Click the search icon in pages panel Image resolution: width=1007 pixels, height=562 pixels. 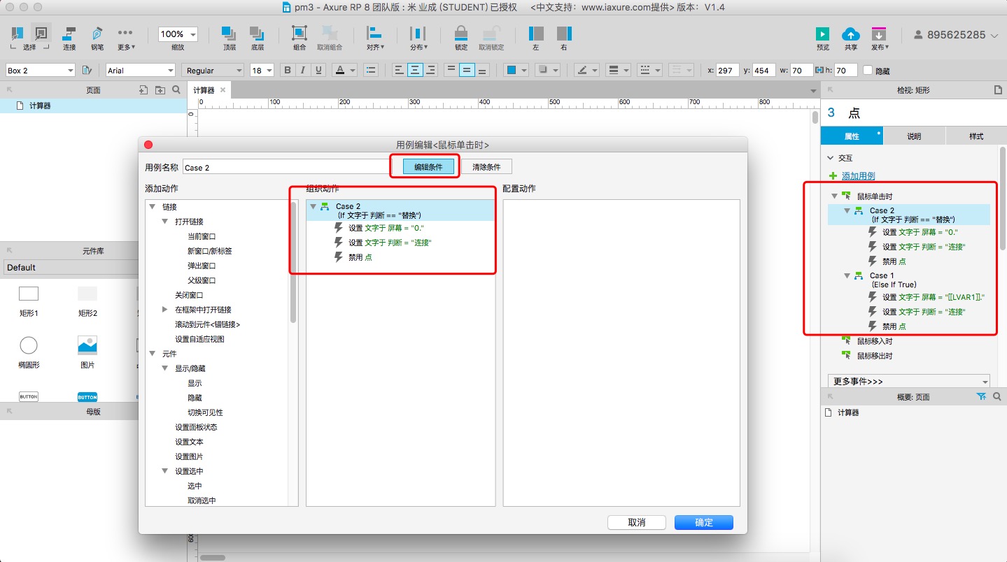pos(176,90)
